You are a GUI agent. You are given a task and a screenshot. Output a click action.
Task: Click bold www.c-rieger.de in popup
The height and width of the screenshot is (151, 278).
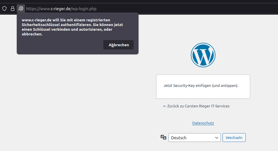tap(36, 20)
